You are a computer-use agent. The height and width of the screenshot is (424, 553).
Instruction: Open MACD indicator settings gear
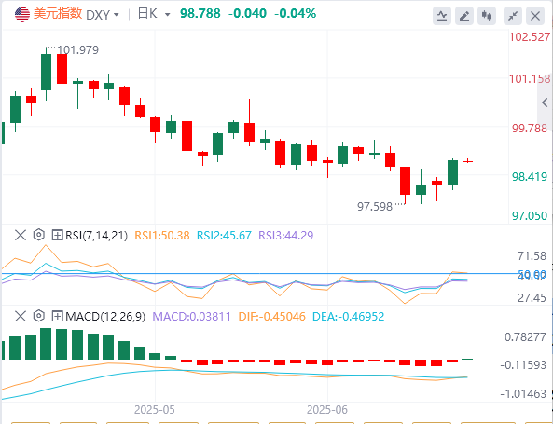tap(39, 317)
